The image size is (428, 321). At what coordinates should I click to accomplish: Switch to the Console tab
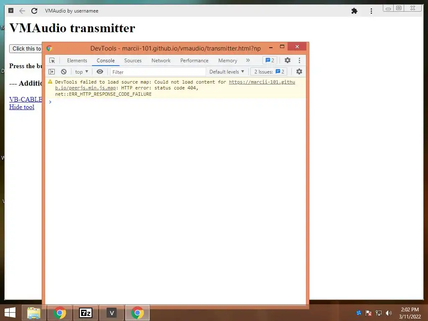(106, 61)
